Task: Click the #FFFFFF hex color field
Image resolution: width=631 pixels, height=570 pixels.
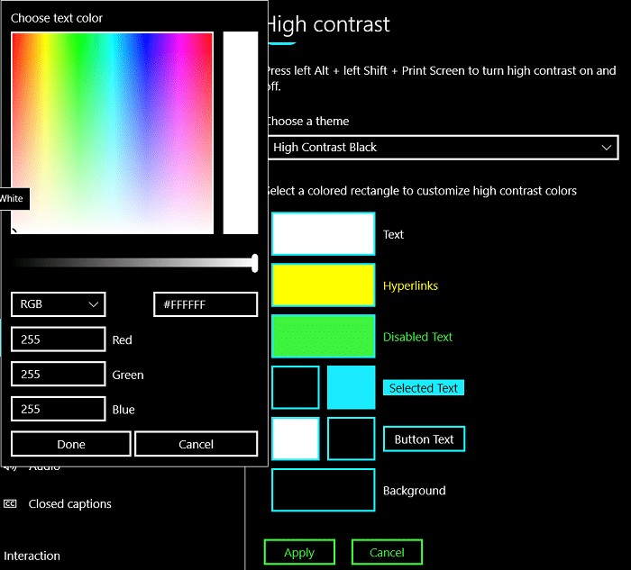Action: [x=206, y=304]
